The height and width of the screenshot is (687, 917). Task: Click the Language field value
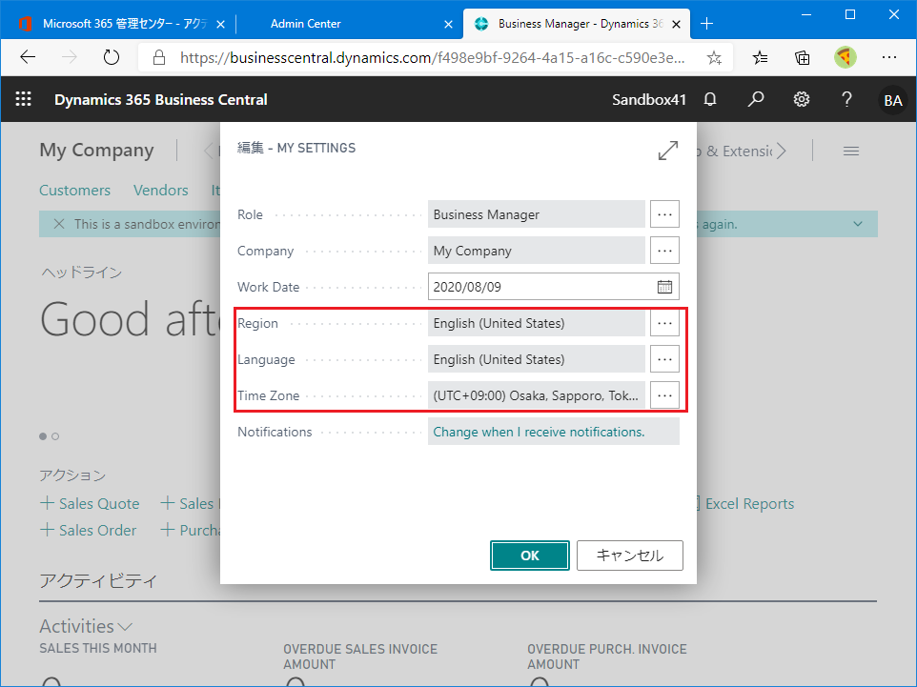point(537,359)
